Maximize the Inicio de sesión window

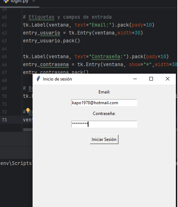151,79
